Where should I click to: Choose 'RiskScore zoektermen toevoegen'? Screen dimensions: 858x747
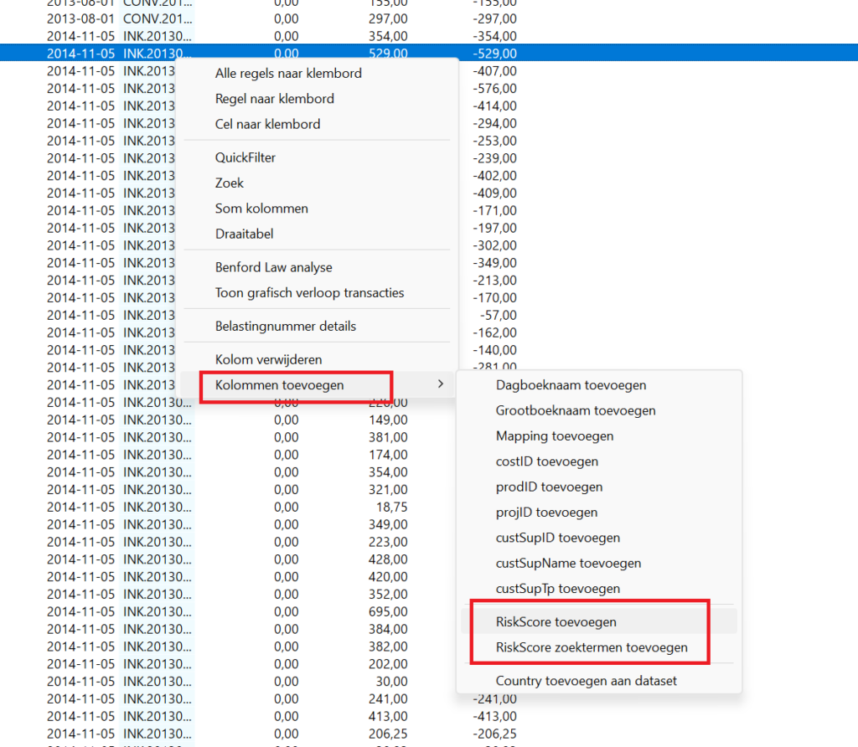[592, 647]
